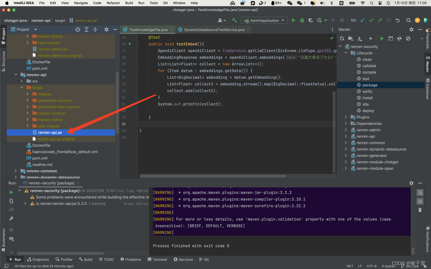Click UTF-8 encoding in status bar
The height and width of the screenshot is (269, 431).
372,266
